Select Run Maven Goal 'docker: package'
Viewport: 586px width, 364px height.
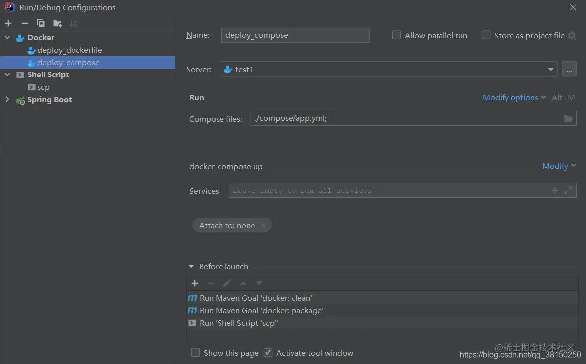382,310
